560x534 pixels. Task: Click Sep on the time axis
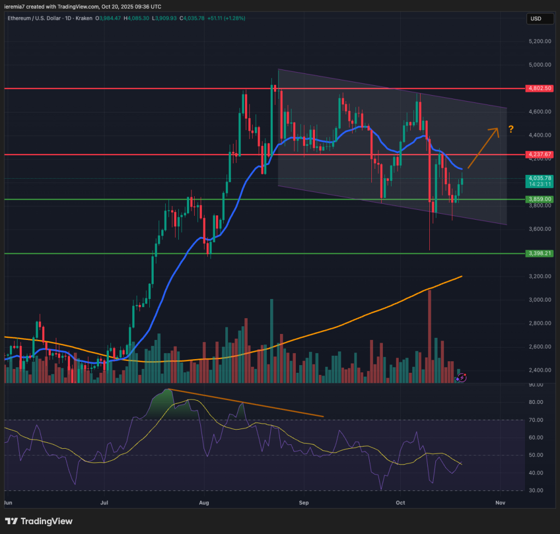click(304, 501)
